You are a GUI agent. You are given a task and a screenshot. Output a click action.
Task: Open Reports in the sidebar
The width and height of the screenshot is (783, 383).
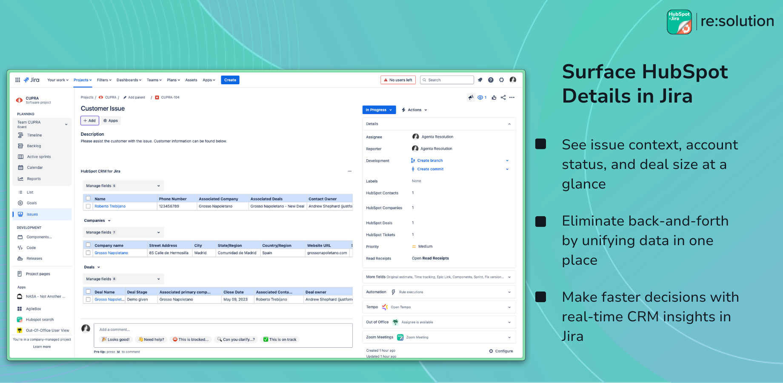[x=34, y=179]
